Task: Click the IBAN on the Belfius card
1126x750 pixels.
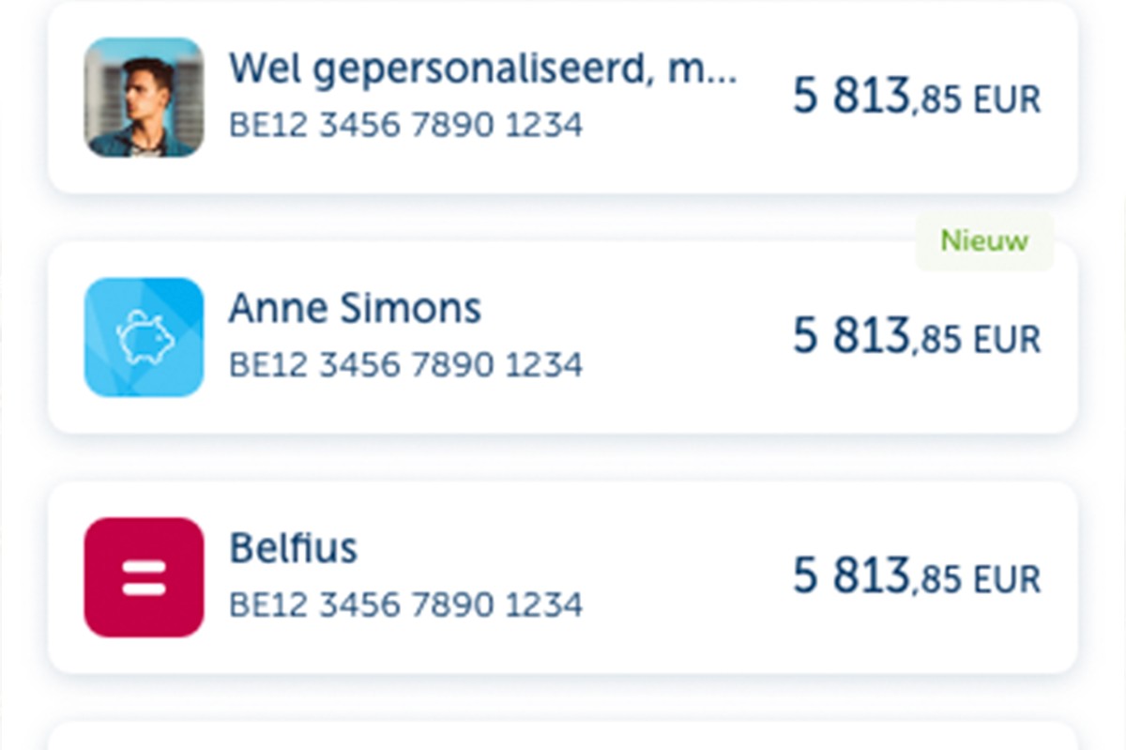Action: click(405, 604)
